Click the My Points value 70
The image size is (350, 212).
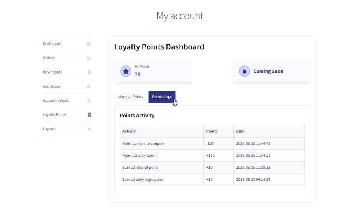(x=138, y=74)
